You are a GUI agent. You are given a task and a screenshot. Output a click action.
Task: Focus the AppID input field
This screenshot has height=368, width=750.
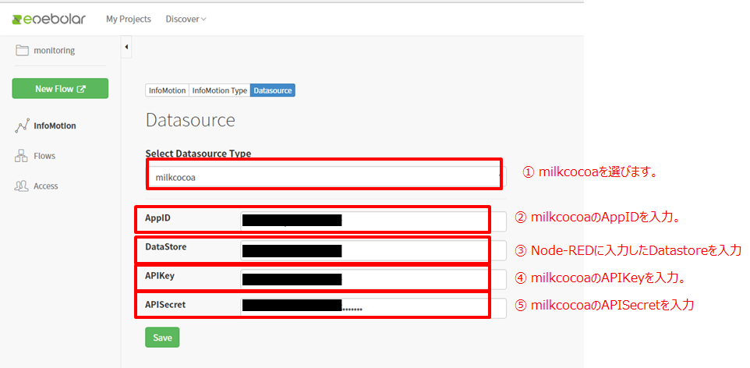point(373,221)
